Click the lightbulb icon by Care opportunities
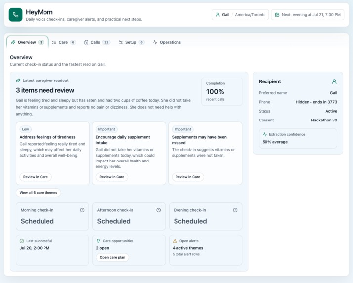 click(98, 241)
